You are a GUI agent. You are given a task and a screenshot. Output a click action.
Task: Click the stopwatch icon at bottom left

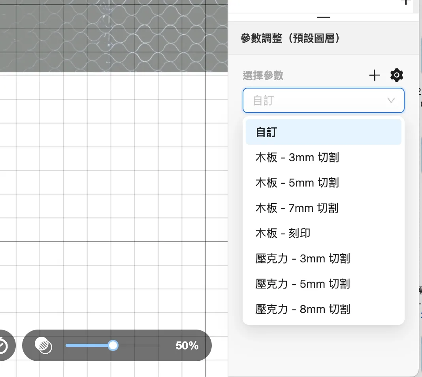point(3,346)
